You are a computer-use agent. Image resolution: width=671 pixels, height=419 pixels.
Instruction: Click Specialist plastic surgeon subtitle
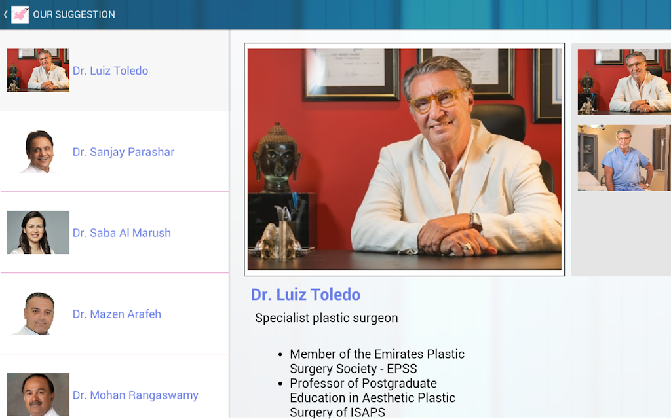[x=326, y=318]
